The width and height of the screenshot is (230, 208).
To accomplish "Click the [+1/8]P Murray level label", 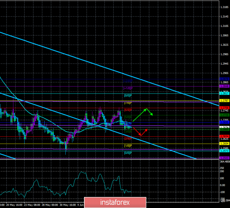I will pos(128,88).
